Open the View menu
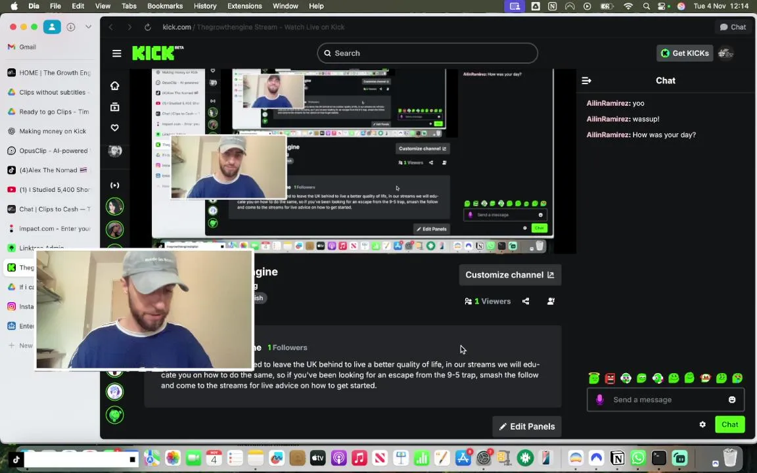The height and width of the screenshot is (473, 757). tap(103, 7)
